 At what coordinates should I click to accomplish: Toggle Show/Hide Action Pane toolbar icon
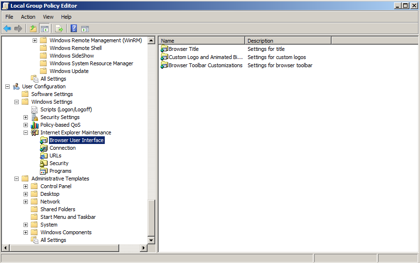click(x=85, y=29)
